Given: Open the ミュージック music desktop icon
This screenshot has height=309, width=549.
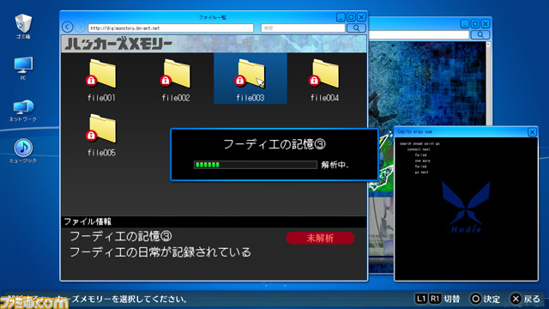Looking at the screenshot, I should (x=23, y=151).
